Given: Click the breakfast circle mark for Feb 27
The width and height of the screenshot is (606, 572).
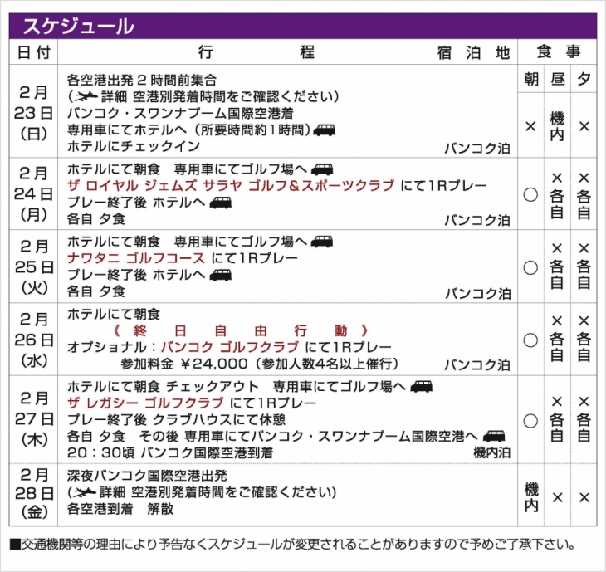Looking at the screenshot, I should tap(530, 421).
